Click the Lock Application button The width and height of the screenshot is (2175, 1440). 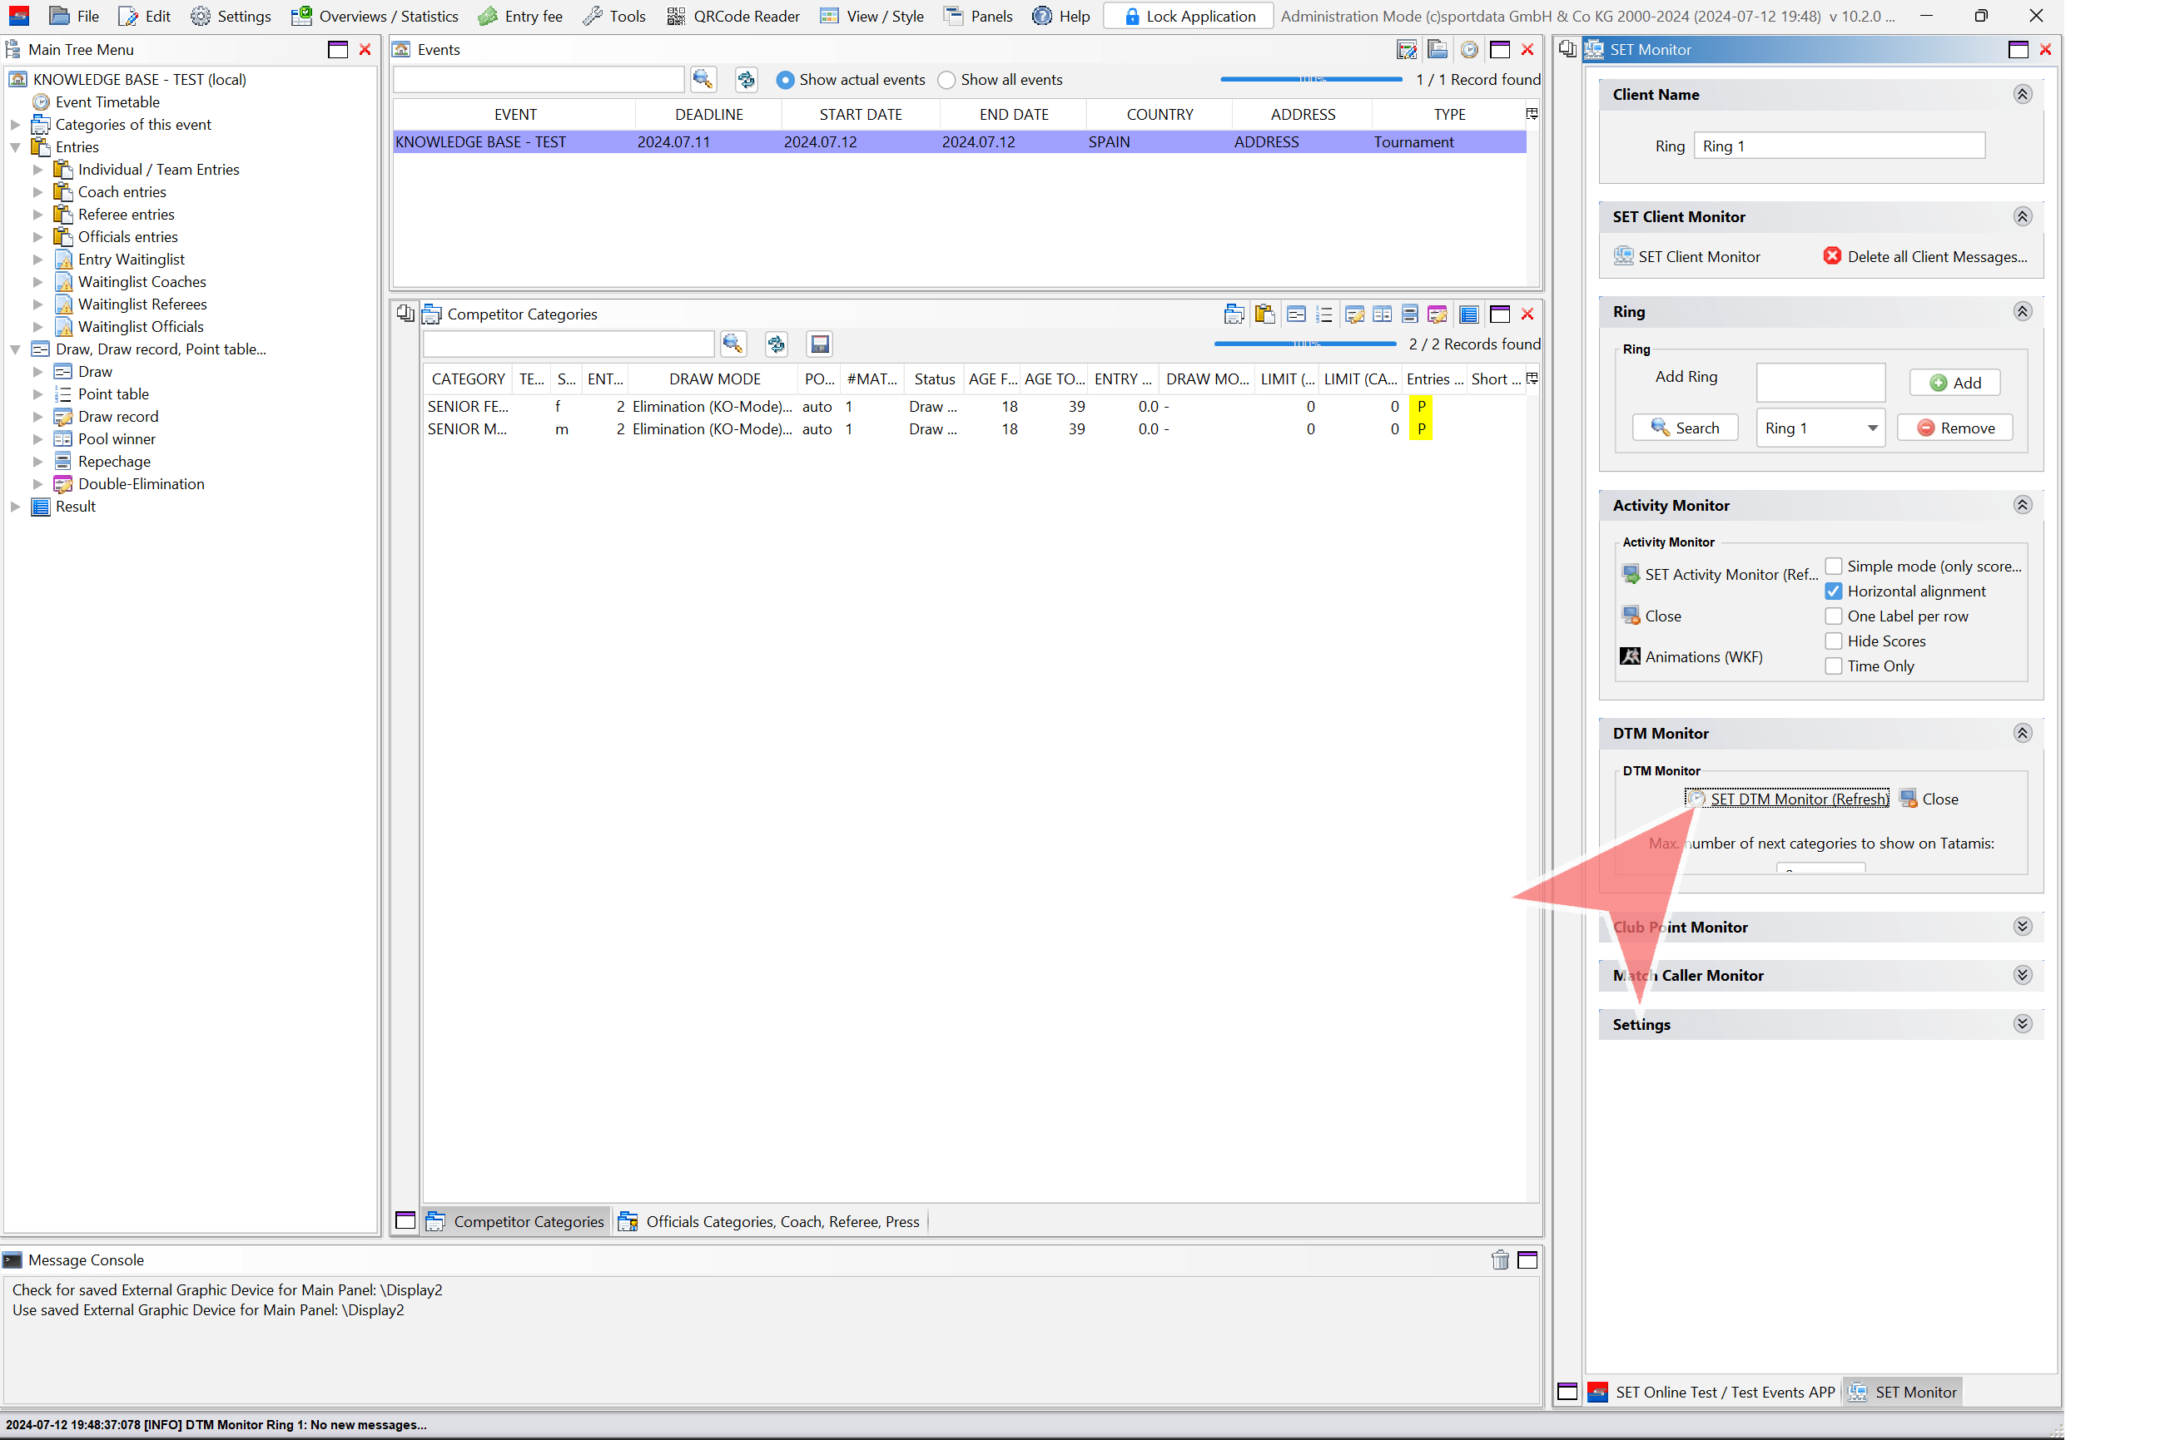coord(1188,16)
